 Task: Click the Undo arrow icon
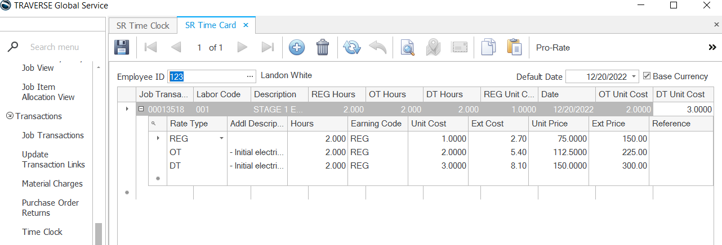pyautogui.click(x=377, y=48)
